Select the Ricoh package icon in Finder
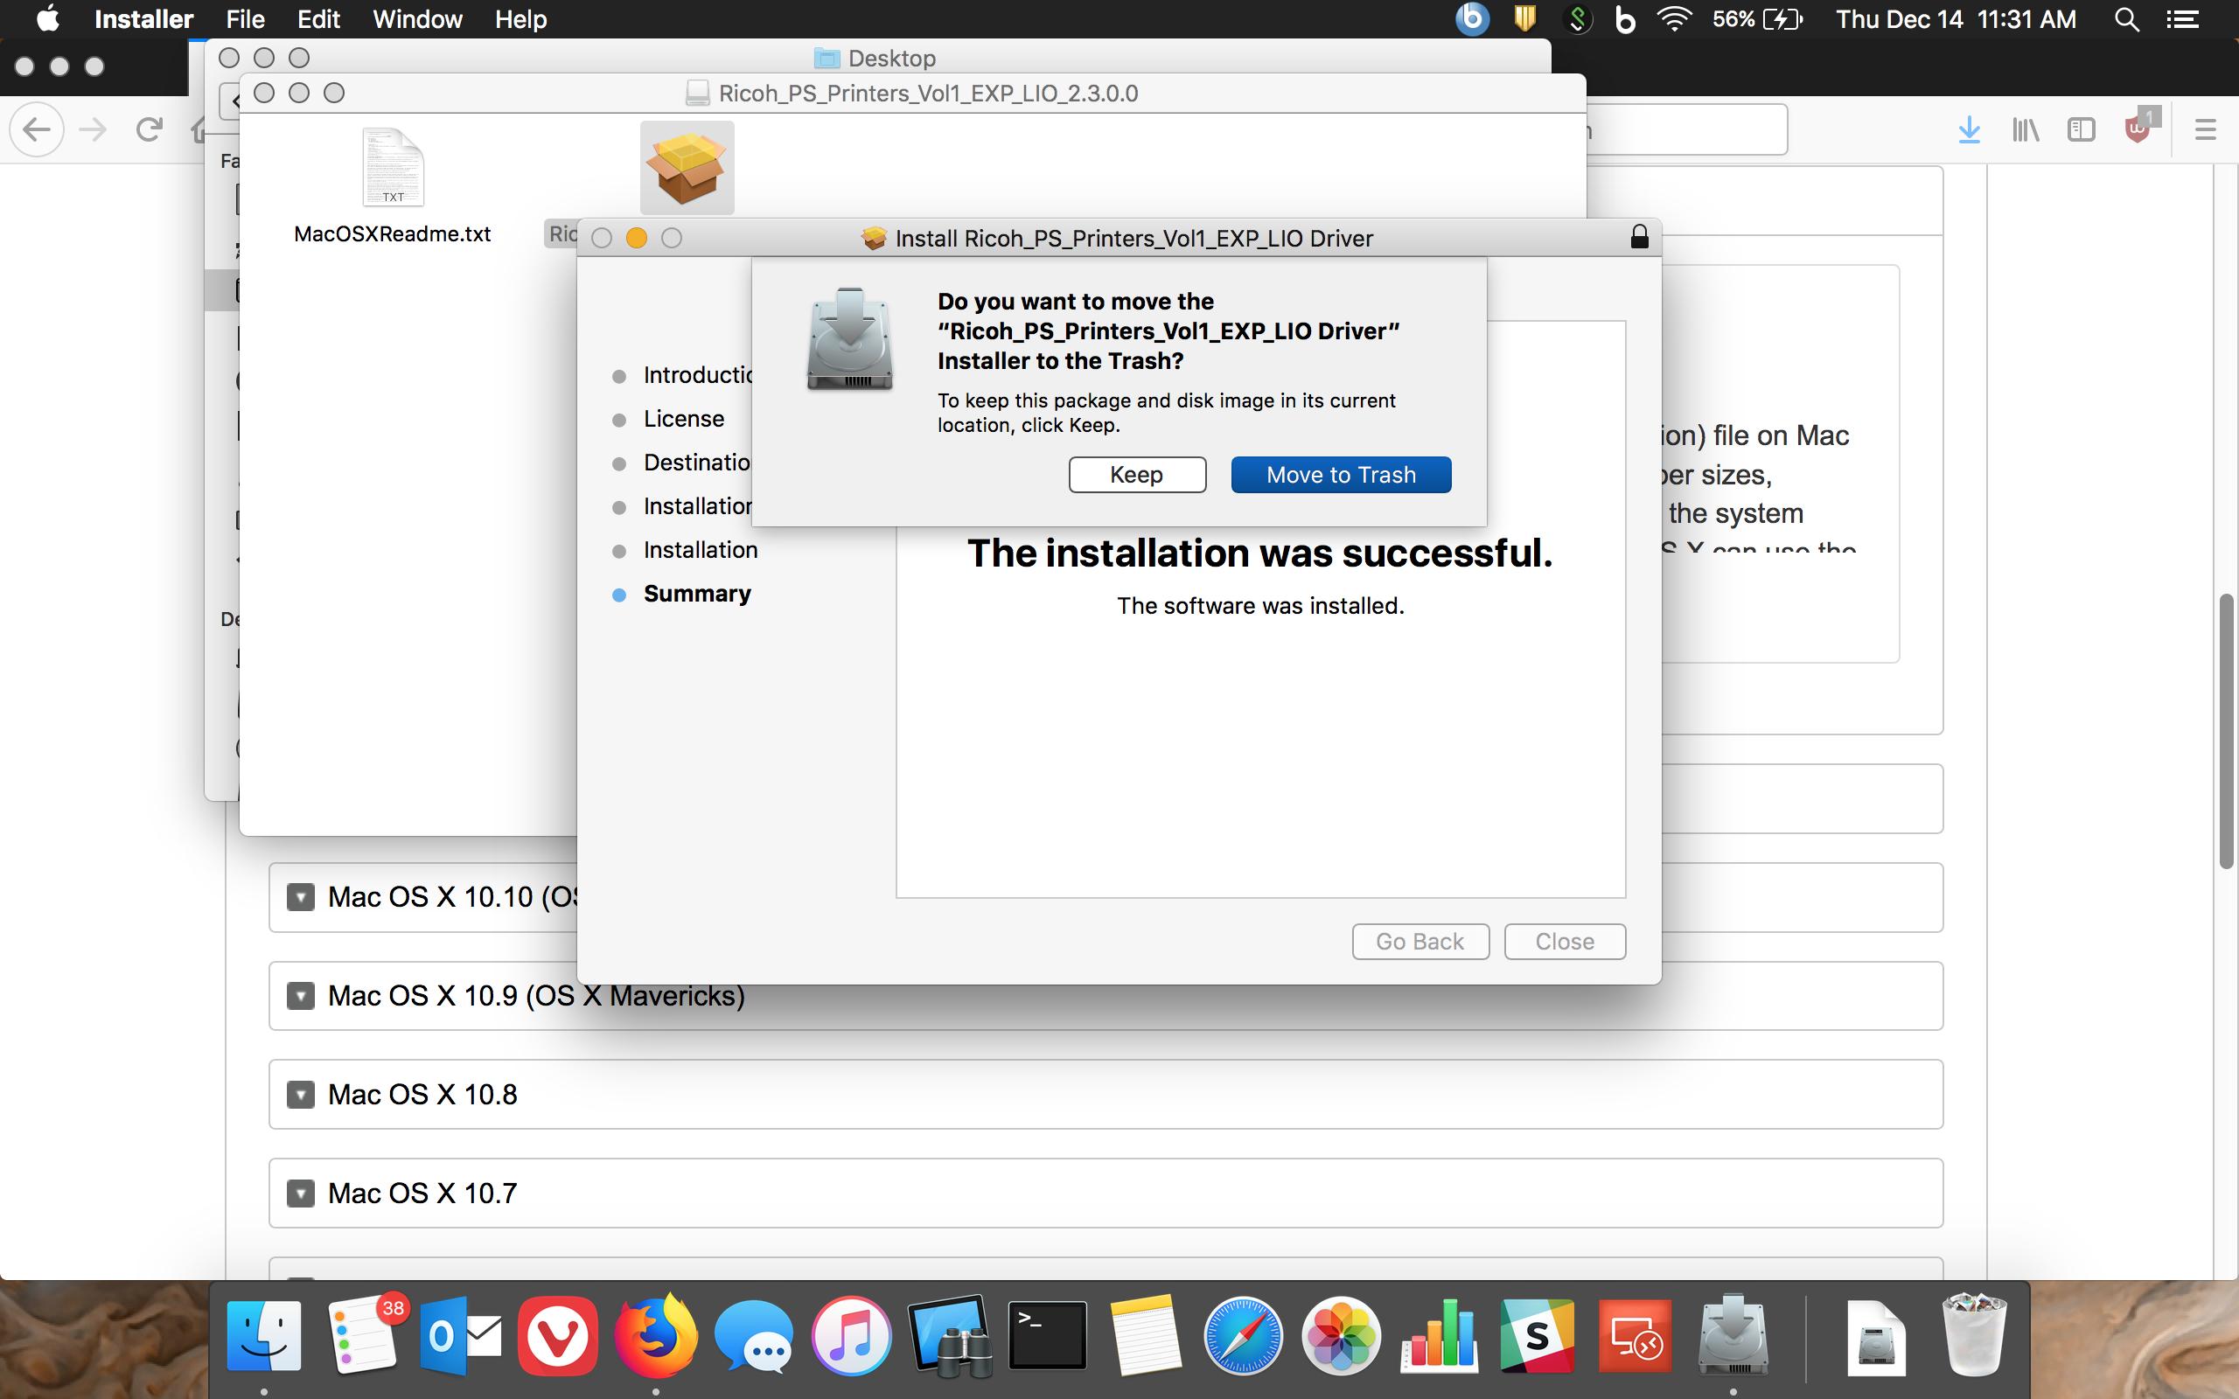2239x1399 pixels. click(x=687, y=169)
